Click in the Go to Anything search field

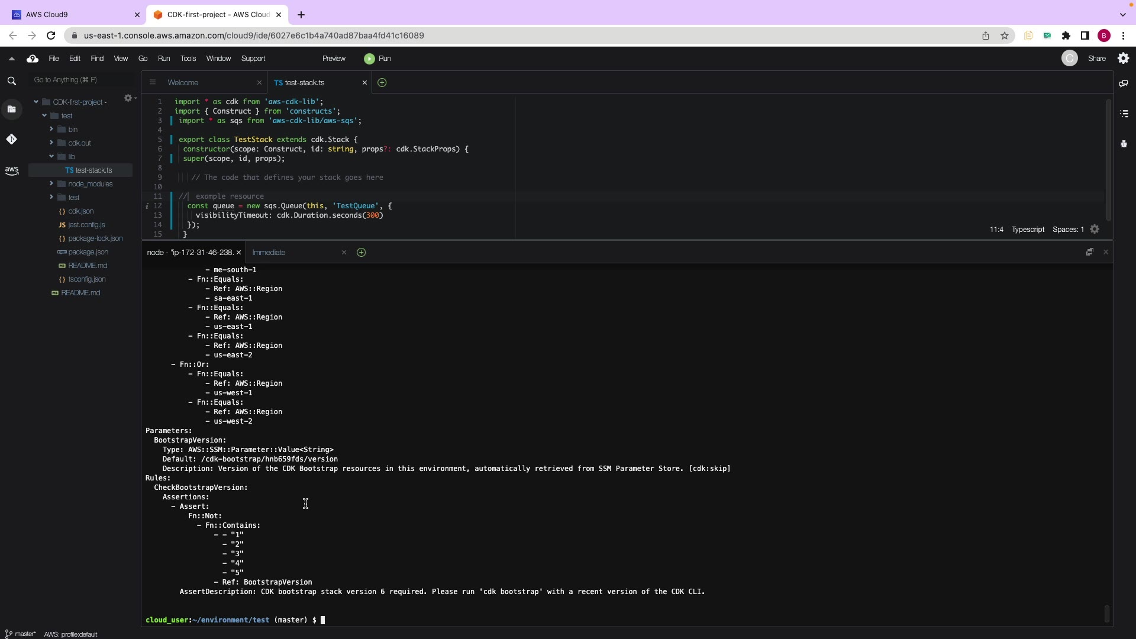83,80
